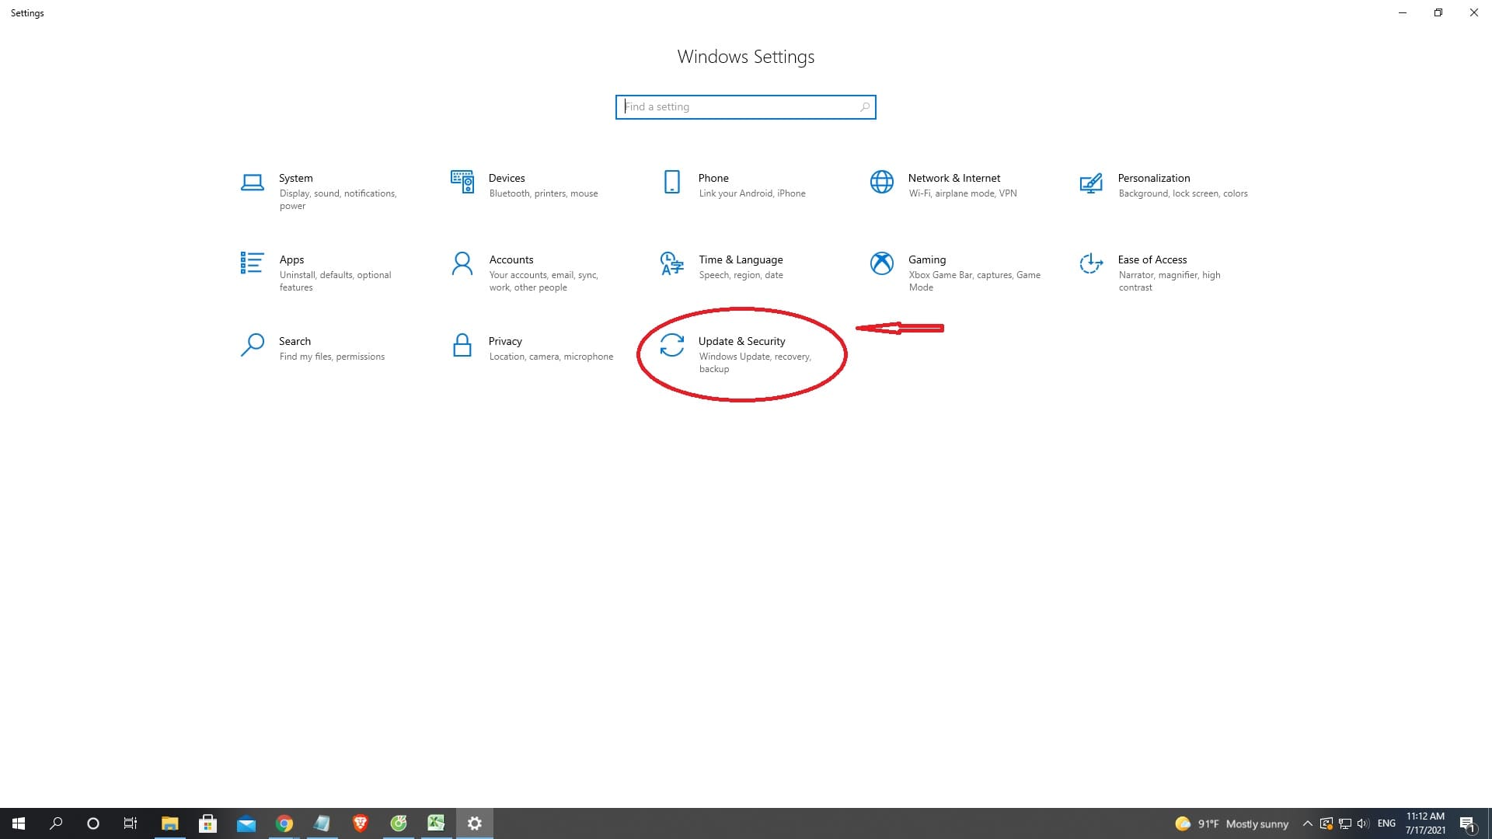Viewport: 1492px width, 839px height.
Task: Launch Excel from taskbar
Action: pyautogui.click(x=436, y=823)
